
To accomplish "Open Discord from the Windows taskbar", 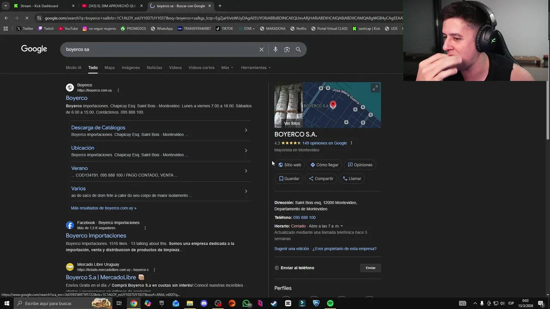I will click(204, 303).
